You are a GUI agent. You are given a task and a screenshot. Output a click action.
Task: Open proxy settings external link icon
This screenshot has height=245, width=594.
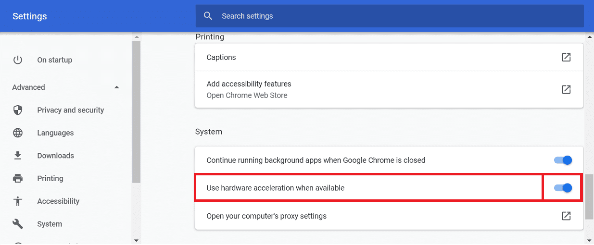pyautogui.click(x=566, y=216)
